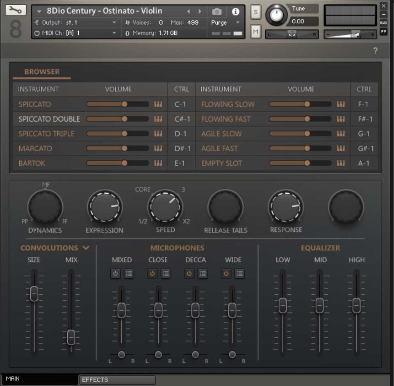This screenshot has width=394, height=386.
Task: Click the convolution SIZE fader
Action: 34,293
